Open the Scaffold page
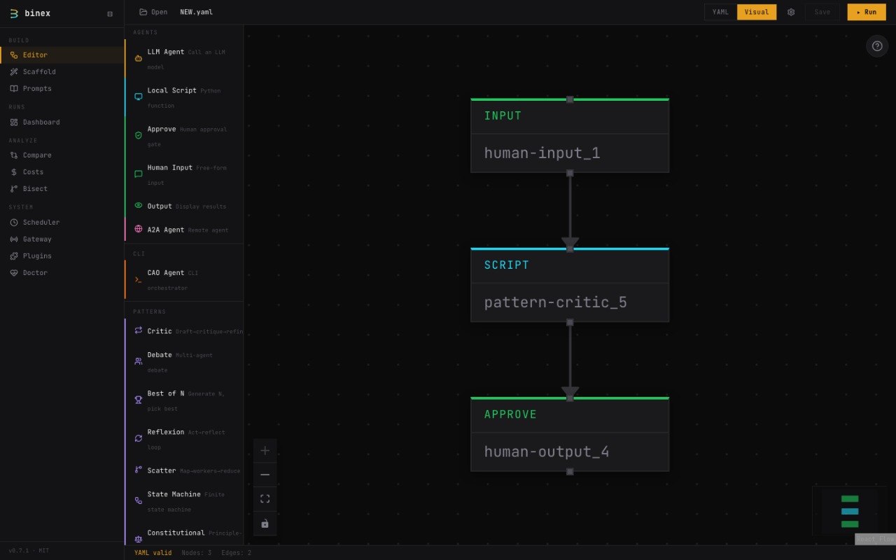This screenshot has height=560, width=896. (x=62, y=72)
